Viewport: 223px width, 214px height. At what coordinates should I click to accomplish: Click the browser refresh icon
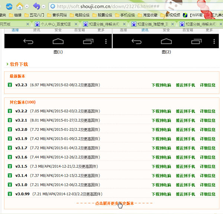click(x=9, y=6)
